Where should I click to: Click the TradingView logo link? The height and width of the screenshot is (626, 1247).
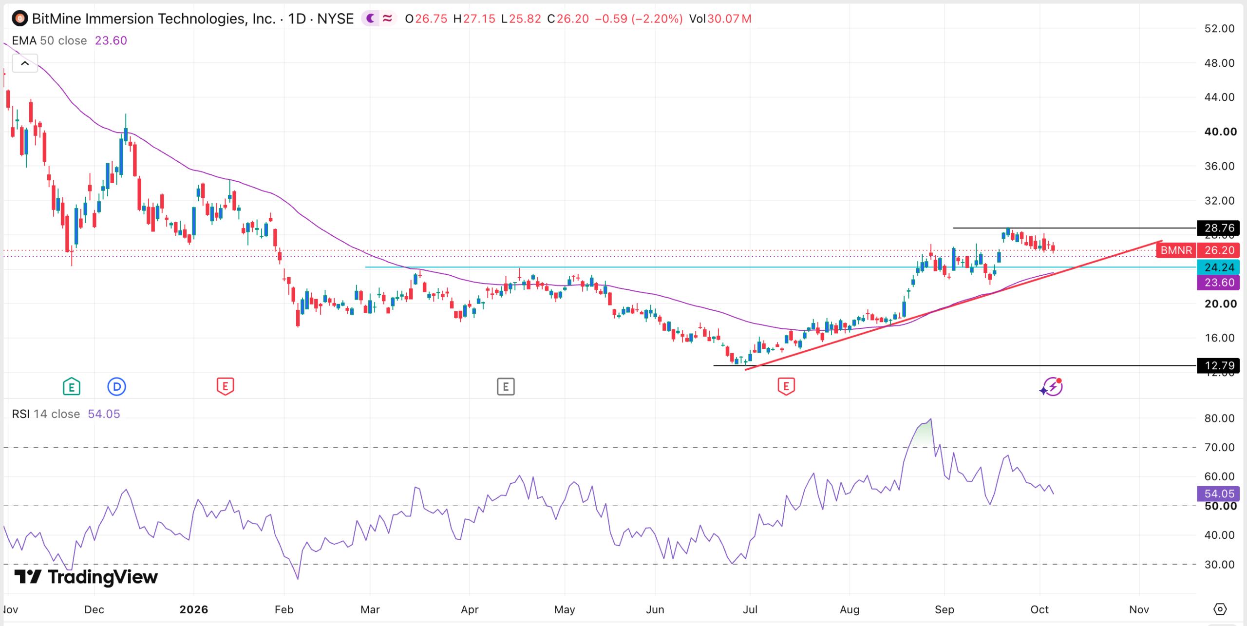[x=86, y=577]
